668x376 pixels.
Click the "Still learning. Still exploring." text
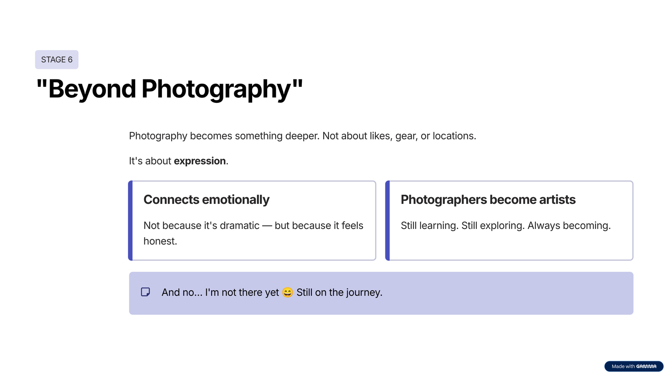463,226
